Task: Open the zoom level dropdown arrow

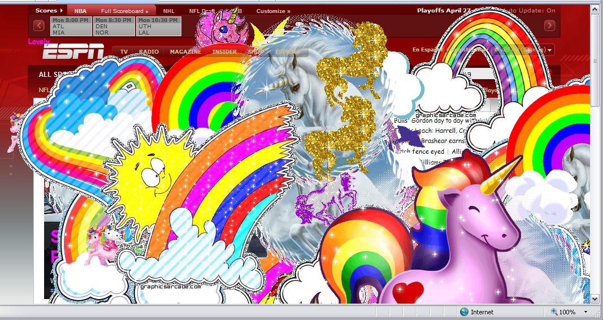Action: 585,312
